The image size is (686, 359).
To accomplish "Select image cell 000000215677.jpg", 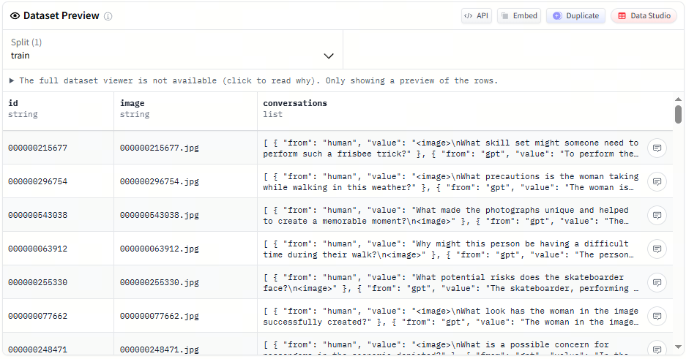I will [x=185, y=148].
